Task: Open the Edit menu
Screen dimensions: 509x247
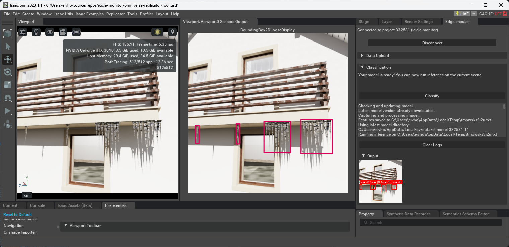Action: [x=16, y=14]
